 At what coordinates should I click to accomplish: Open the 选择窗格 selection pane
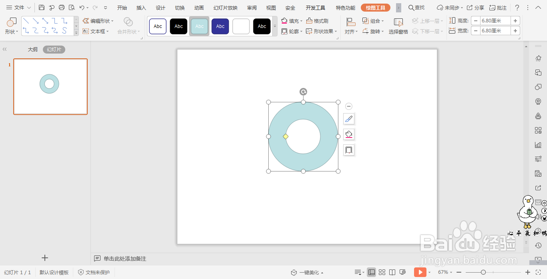pyautogui.click(x=398, y=26)
